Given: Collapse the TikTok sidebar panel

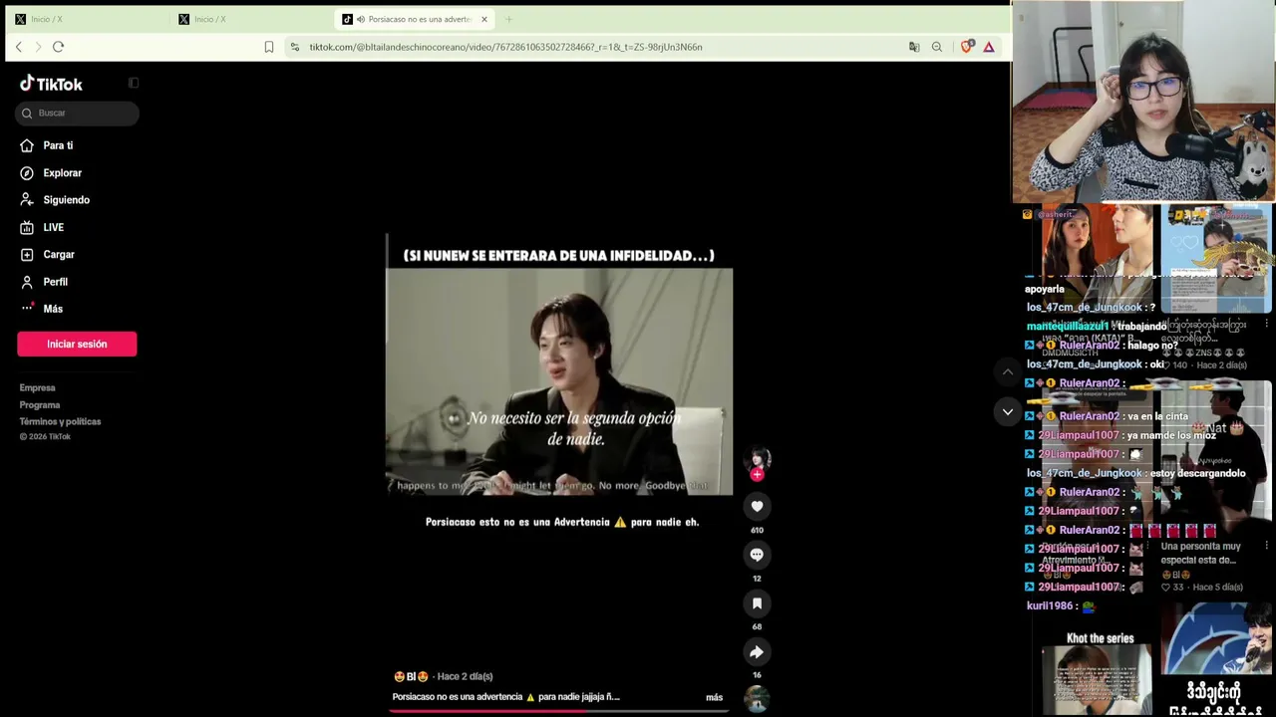Looking at the screenshot, I should (134, 84).
